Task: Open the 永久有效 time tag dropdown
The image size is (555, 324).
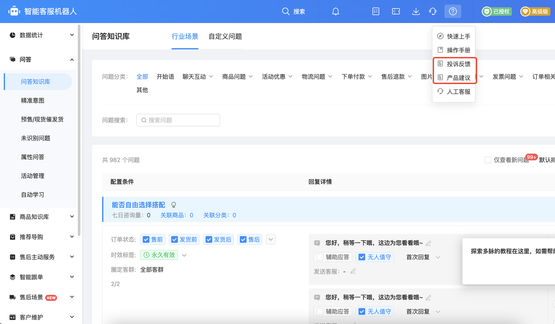Action: 184,255
